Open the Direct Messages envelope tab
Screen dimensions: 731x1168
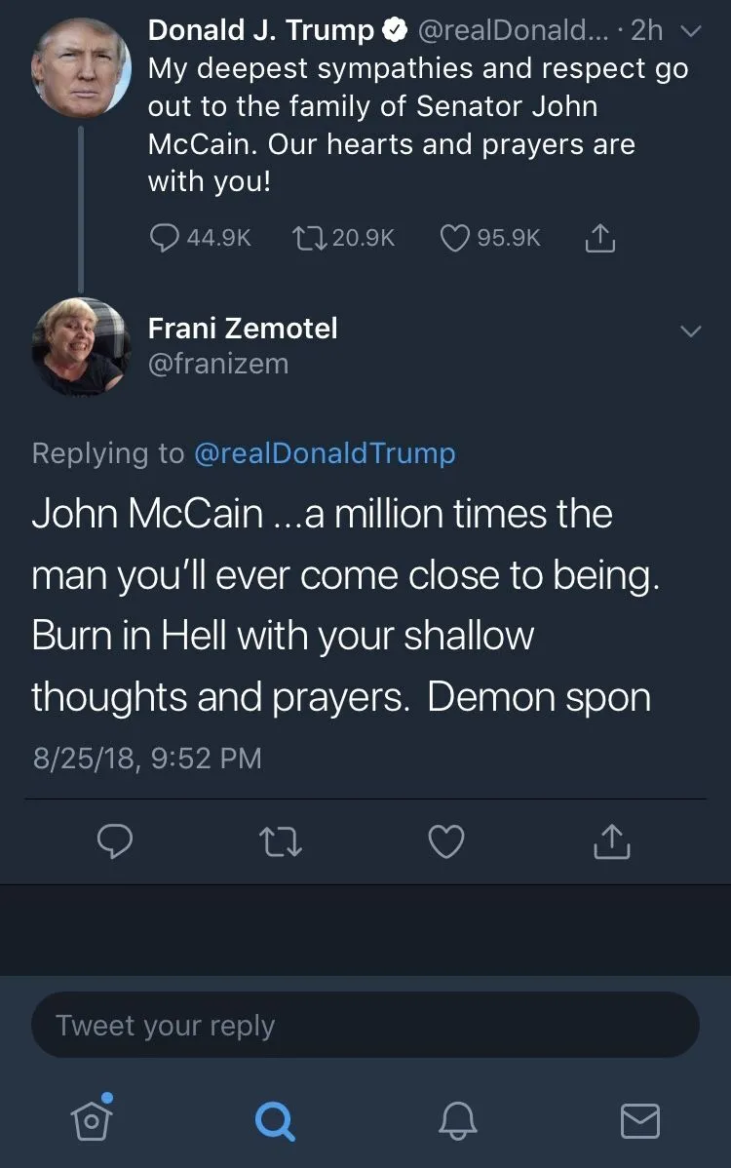coord(640,1119)
